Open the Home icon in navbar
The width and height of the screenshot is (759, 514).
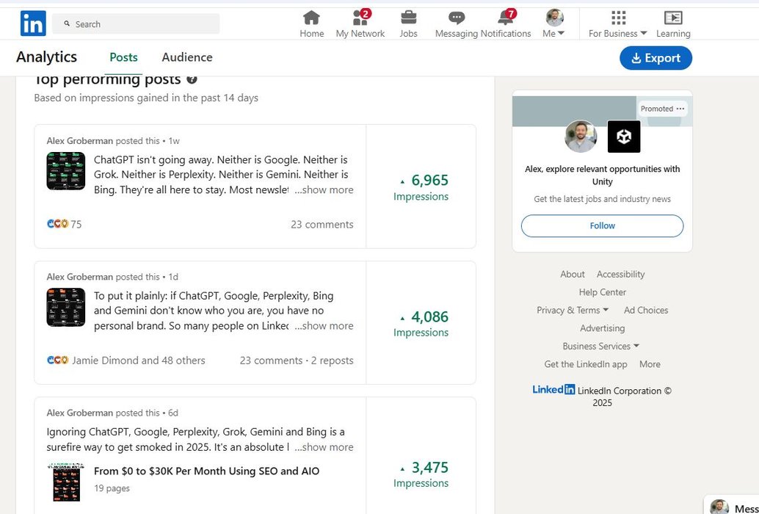311,18
